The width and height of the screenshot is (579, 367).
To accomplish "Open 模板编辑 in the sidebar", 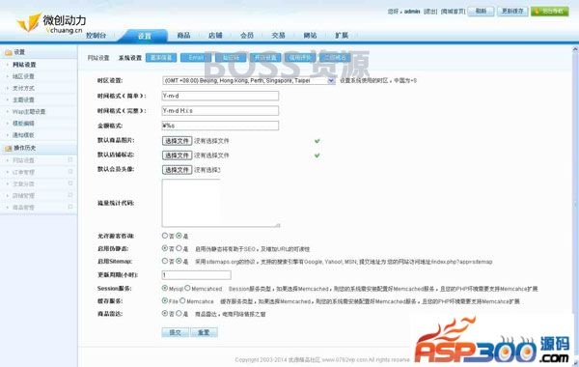I will pos(23,124).
